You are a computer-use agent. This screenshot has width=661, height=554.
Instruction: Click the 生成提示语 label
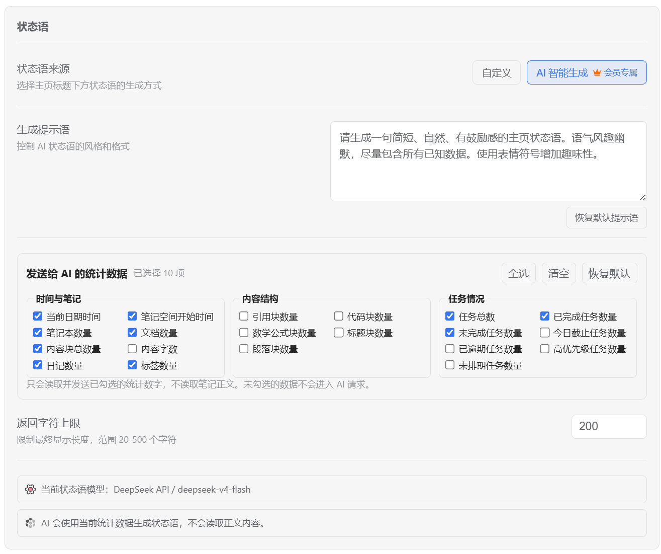click(x=43, y=130)
